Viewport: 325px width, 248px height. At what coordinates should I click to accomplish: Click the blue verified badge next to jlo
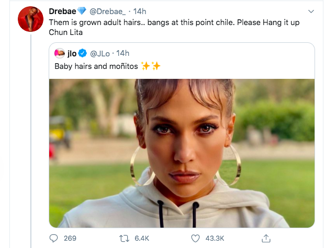(84, 53)
